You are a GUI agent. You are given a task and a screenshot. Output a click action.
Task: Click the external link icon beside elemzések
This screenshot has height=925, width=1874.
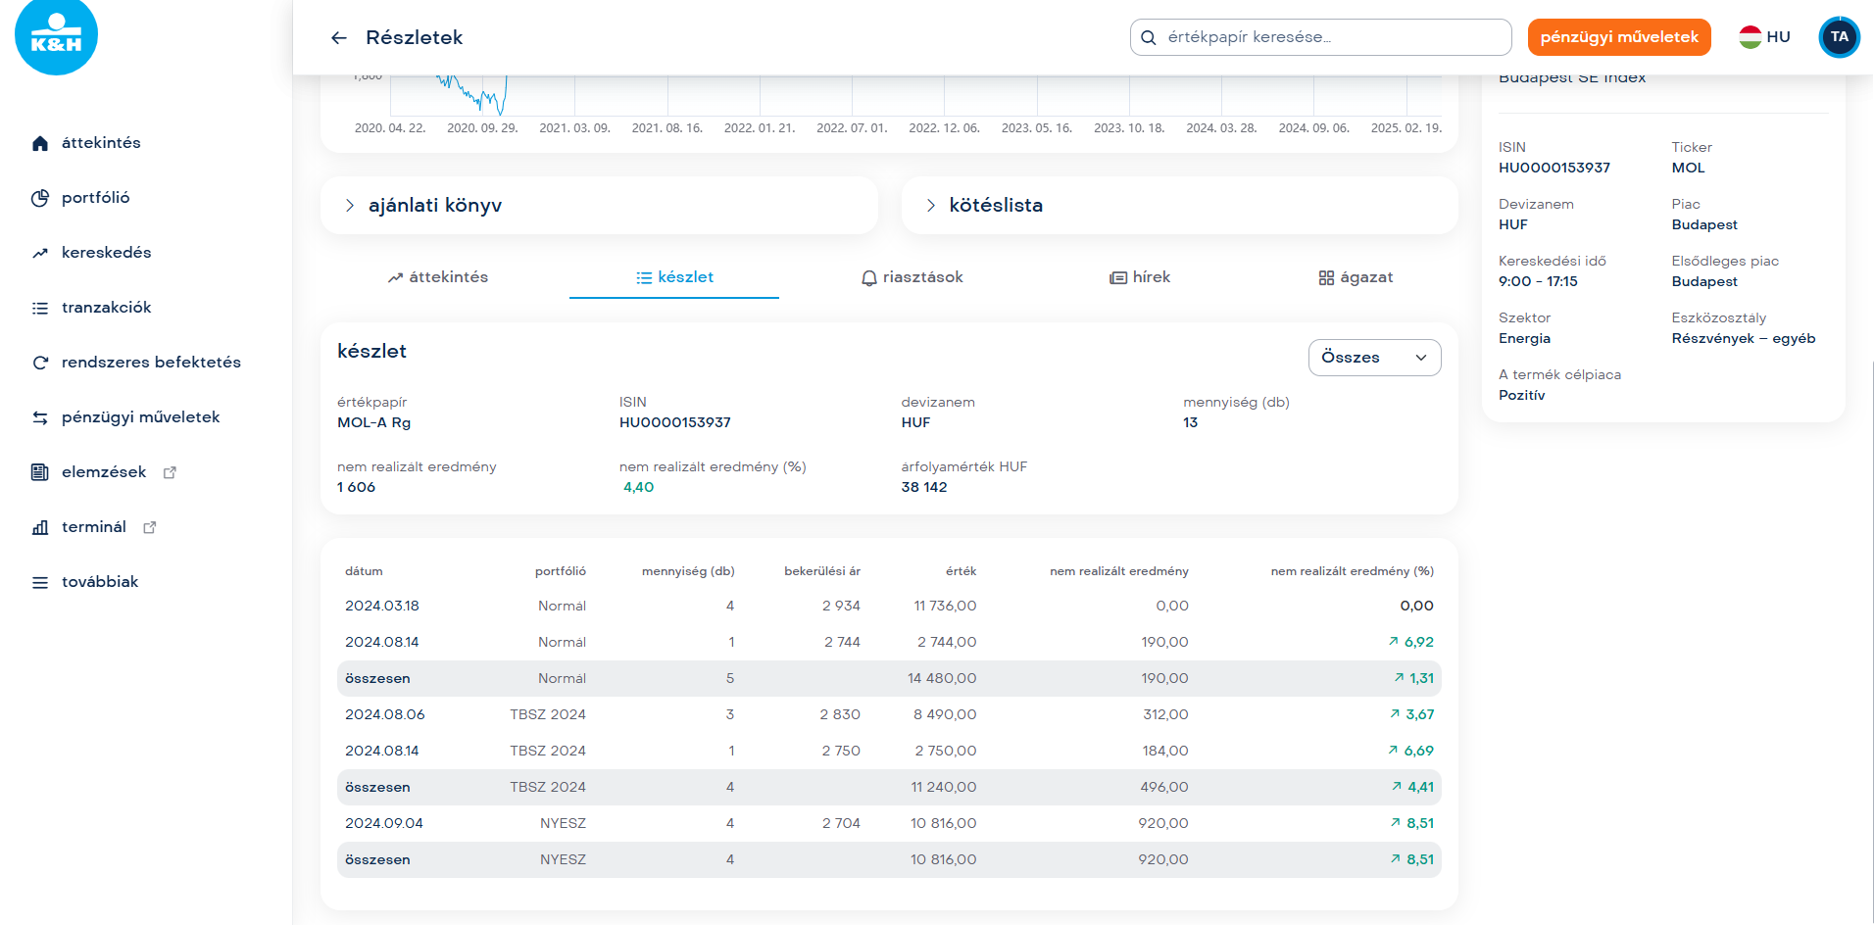point(170,472)
